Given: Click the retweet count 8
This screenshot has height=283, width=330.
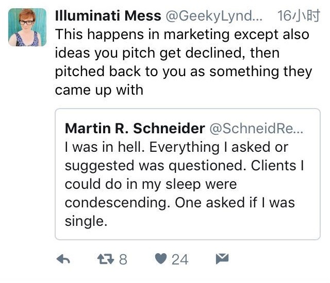Looking at the screenshot, I should 123,260.
